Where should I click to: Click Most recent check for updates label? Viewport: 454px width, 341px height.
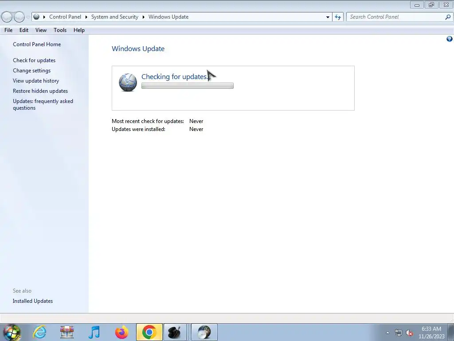148,121
